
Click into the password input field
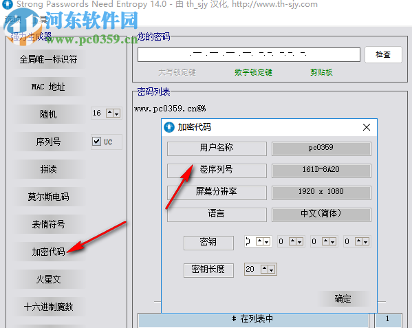pyautogui.click(x=248, y=54)
